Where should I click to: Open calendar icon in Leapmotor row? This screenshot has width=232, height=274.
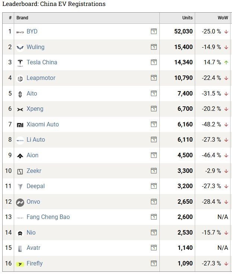[153, 78]
